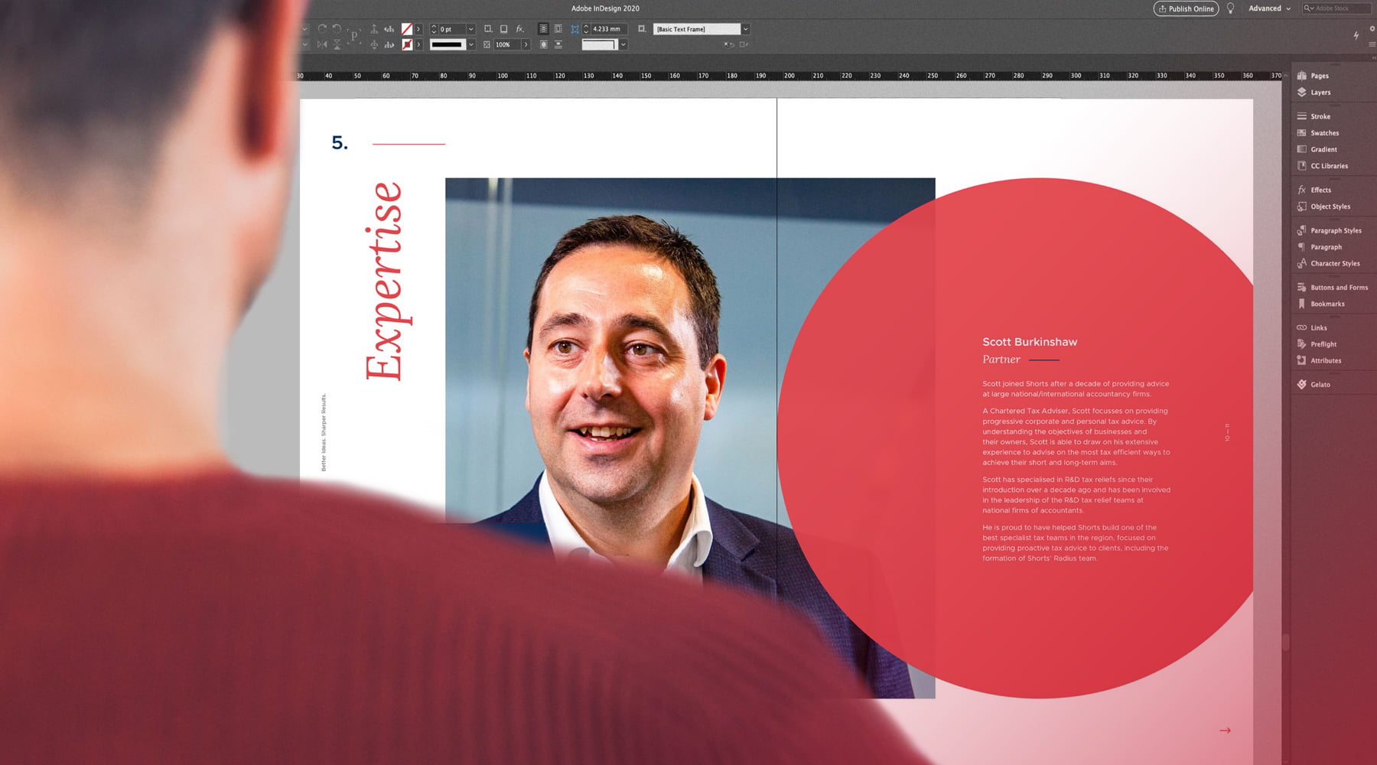Open the Basic Text Frame style dropdown
The width and height of the screenshot is (1377, 765).
[x=746, y=29]
